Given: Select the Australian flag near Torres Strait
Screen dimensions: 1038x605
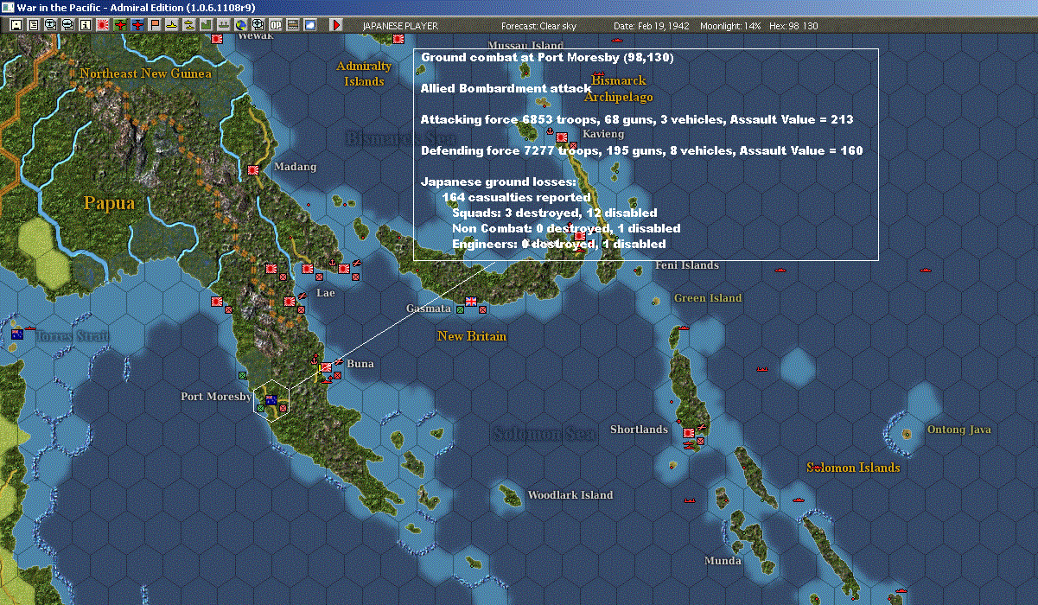Looking at the screenshot, I should coord(17,334).
